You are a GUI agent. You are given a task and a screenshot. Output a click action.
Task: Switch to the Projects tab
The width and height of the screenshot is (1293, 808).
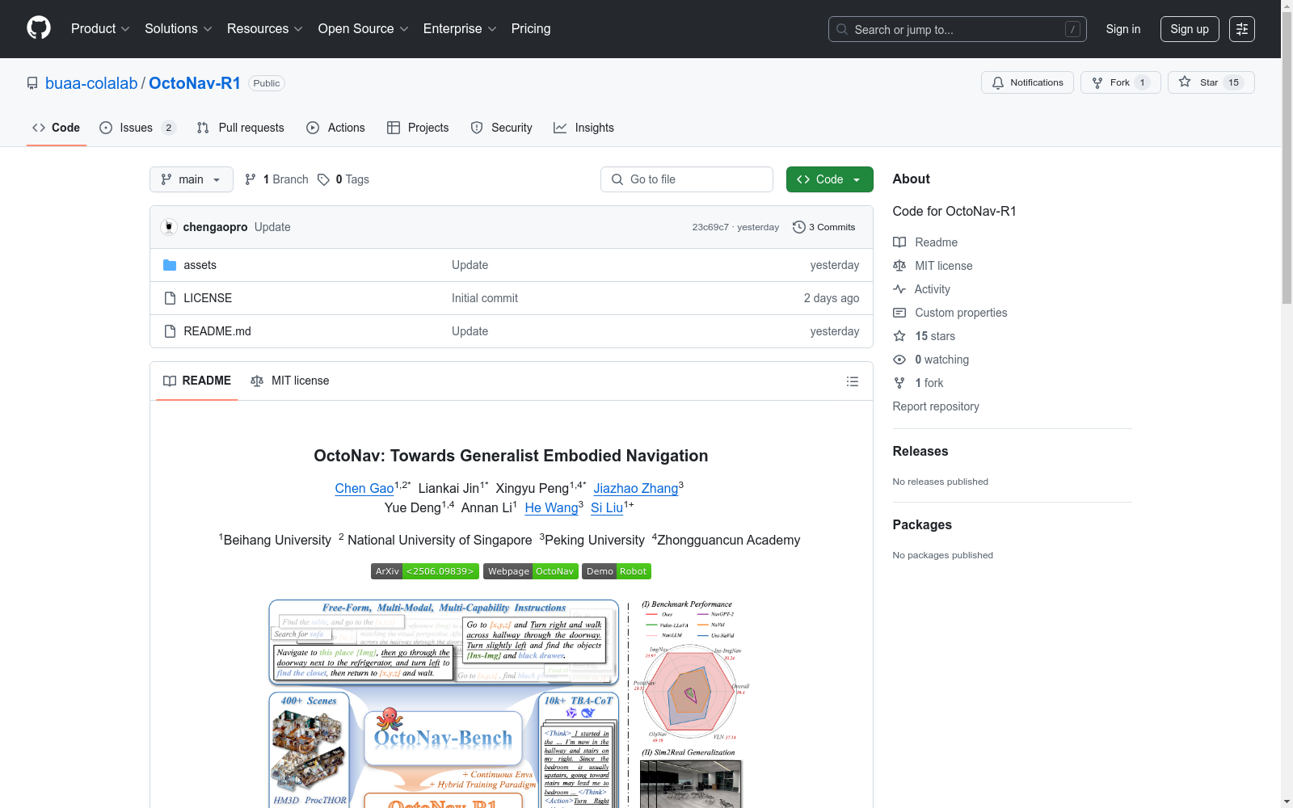click(418, 128)
